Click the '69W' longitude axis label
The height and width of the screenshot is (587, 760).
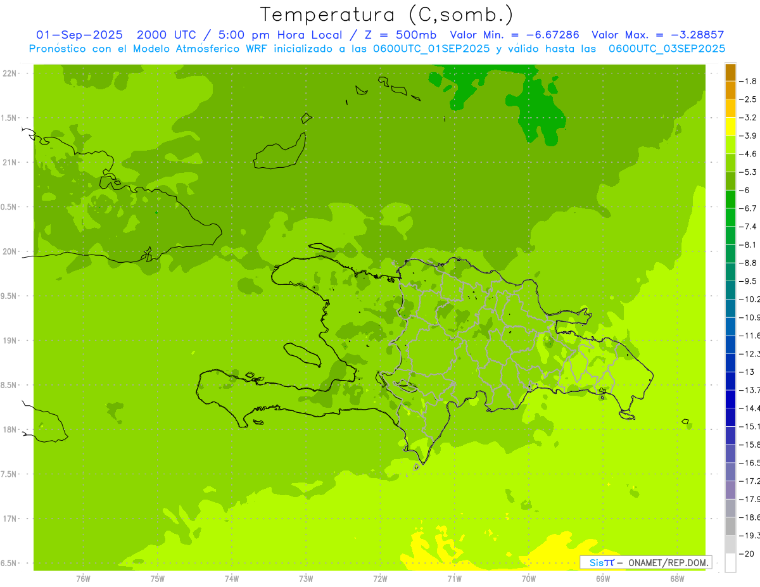tap(603, 579)
